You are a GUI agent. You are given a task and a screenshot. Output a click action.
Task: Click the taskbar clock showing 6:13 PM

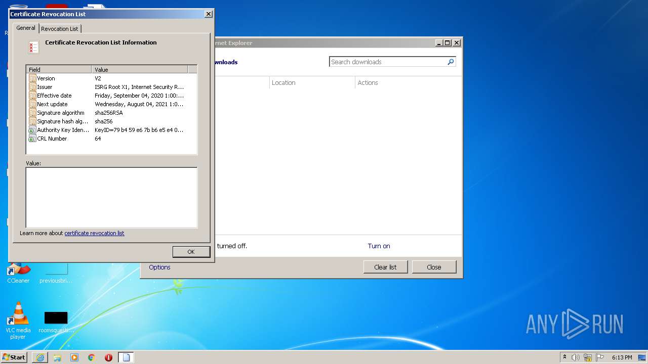[x=622, y=357]
